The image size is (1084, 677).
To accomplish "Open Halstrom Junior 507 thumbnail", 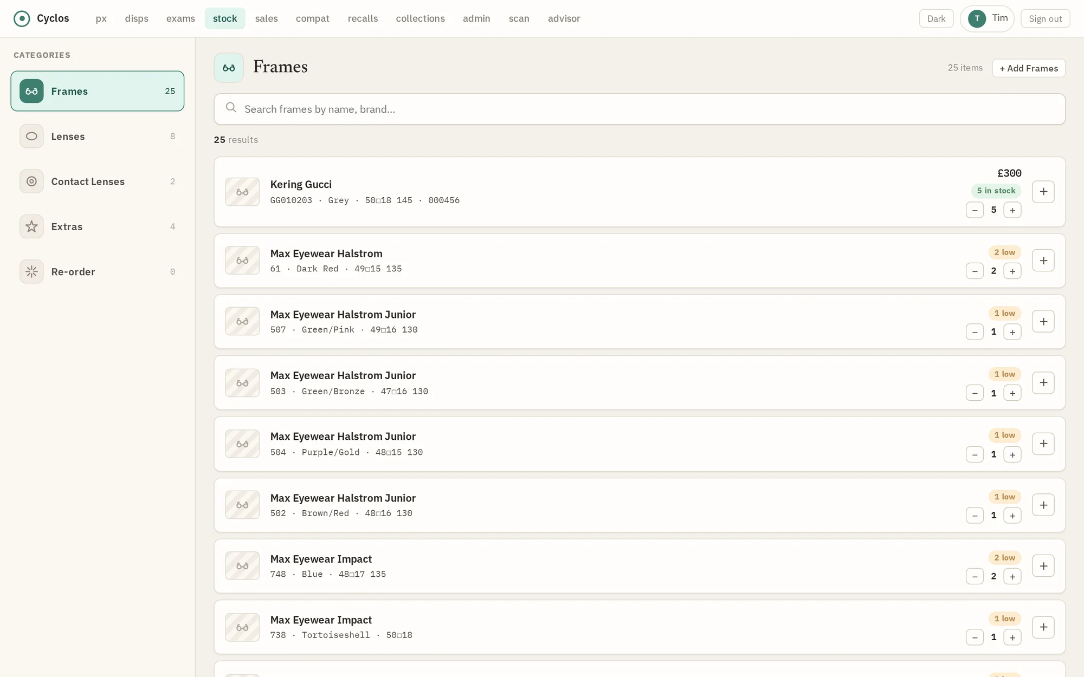I will coord(242,322).
